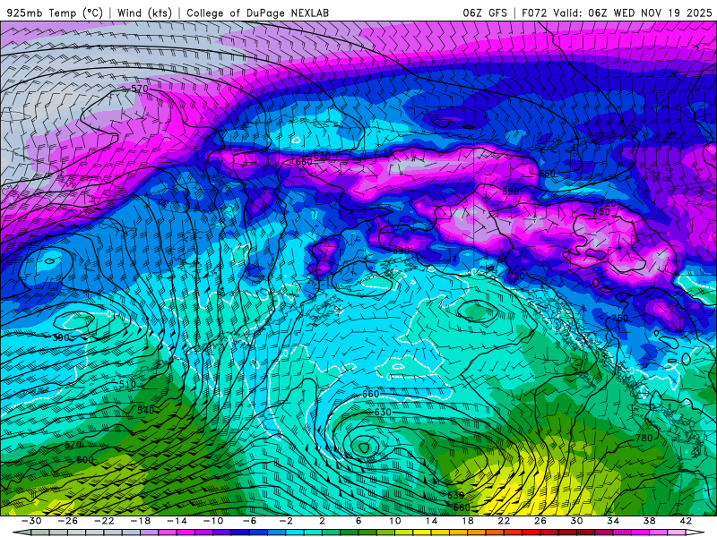Click the 26 colorbar tick label
The image size is (717, 537).
[540, 521]
